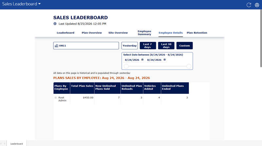Open the start date calendar picker icon
This screenshot has width=262, height=146.
(x=142, y=60)
